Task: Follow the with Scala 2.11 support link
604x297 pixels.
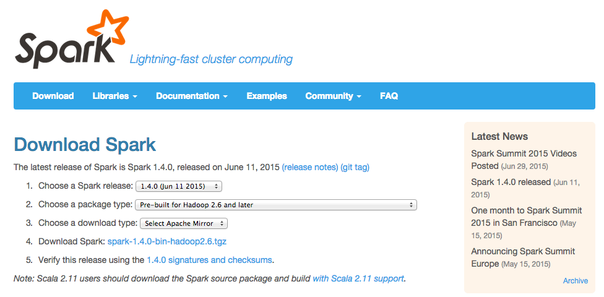Action: point(358,278)
